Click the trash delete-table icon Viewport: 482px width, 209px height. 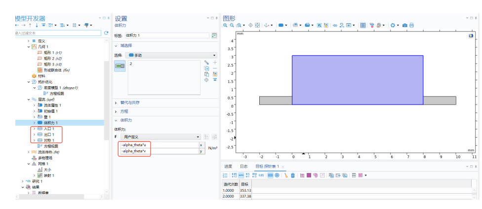point(293,175)
